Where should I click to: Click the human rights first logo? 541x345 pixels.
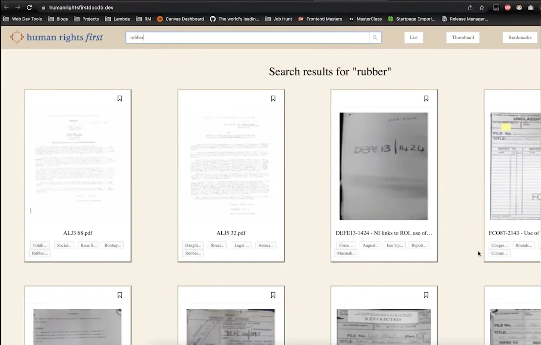click(x=56, y=37)
